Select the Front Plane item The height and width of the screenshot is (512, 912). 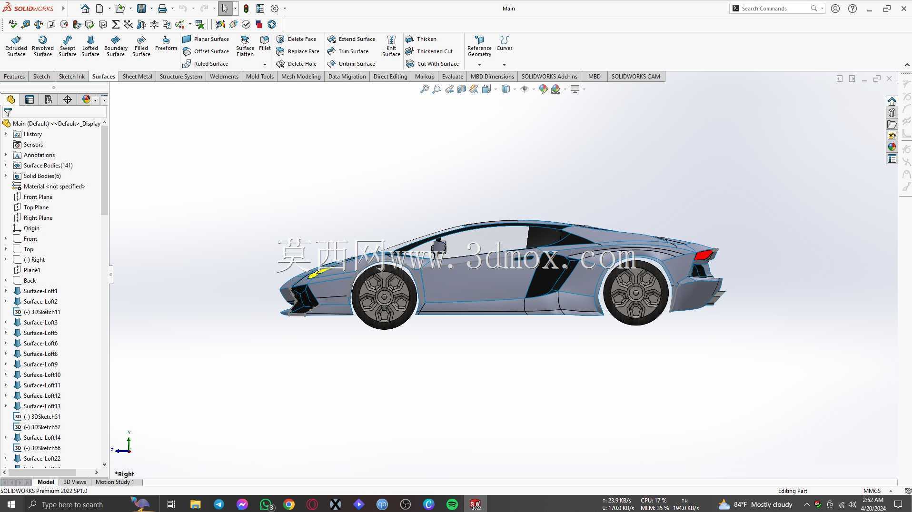coord(33,197)
